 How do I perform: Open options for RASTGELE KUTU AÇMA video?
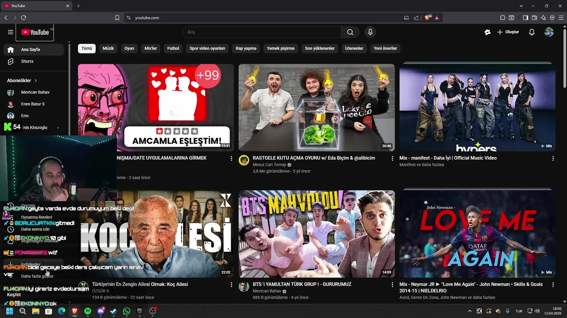click(x=392, y=158)
